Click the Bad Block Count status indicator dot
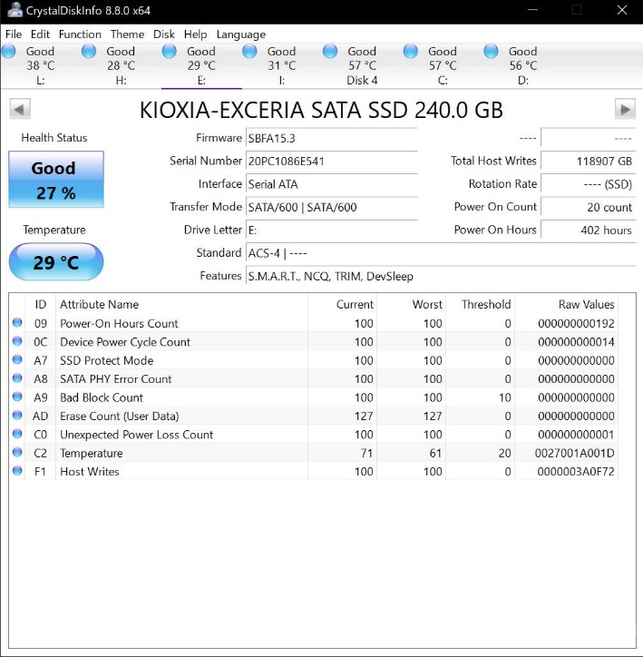 click(x=17, y=397)
